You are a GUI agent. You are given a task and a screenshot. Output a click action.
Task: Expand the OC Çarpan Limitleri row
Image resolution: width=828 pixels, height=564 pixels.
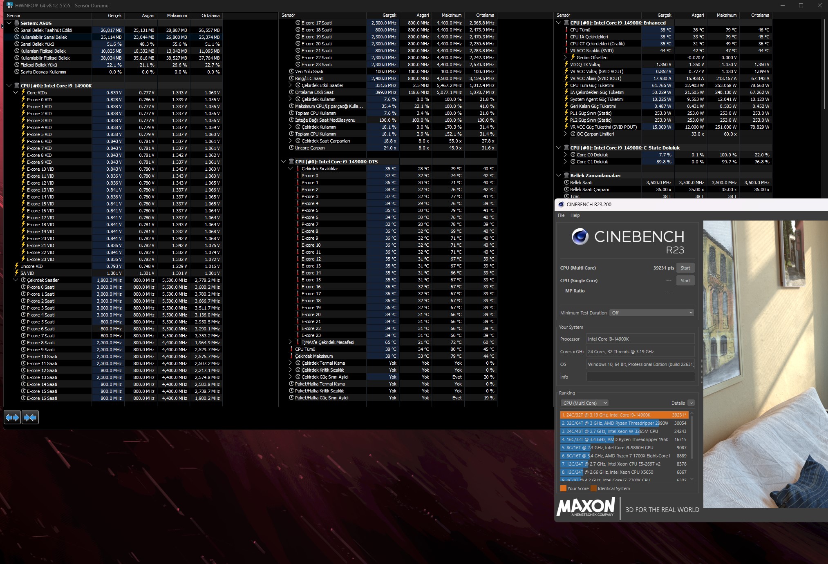pyautogui.click(x=565, y=134)
